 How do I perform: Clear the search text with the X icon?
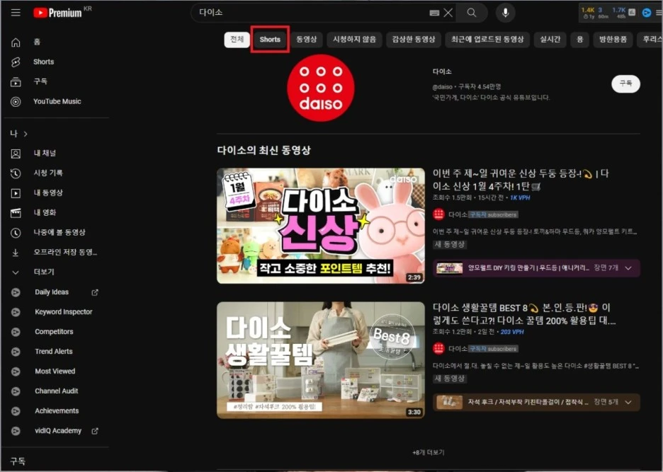tap(448, 13)
